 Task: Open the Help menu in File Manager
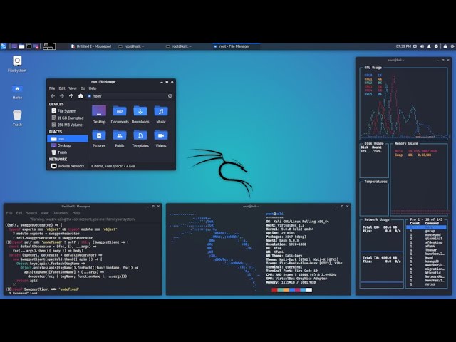click(93, 88)
